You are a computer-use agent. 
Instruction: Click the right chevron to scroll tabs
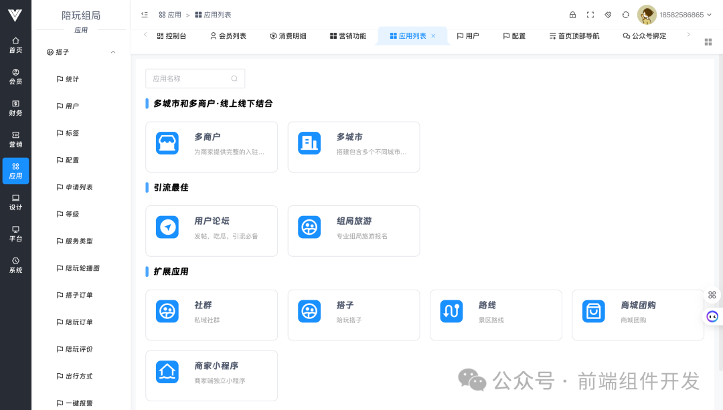click(x=688, y=35)
